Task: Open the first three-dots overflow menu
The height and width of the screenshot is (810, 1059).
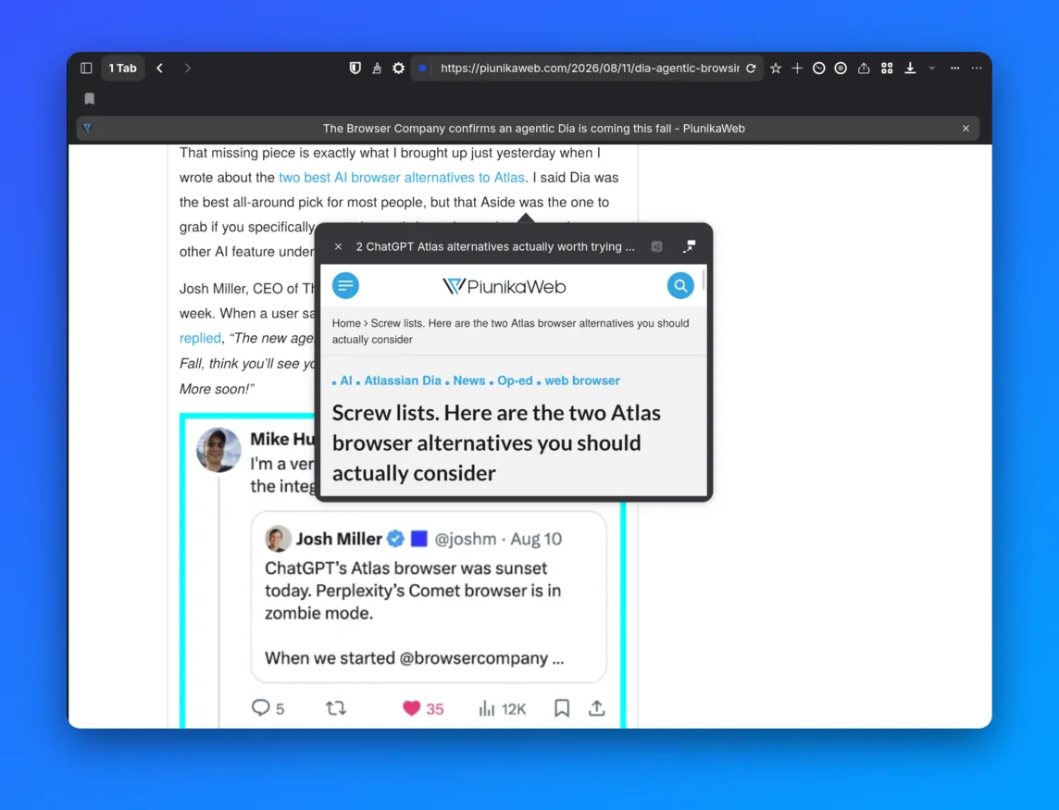Action: click(x=954, y=69)
